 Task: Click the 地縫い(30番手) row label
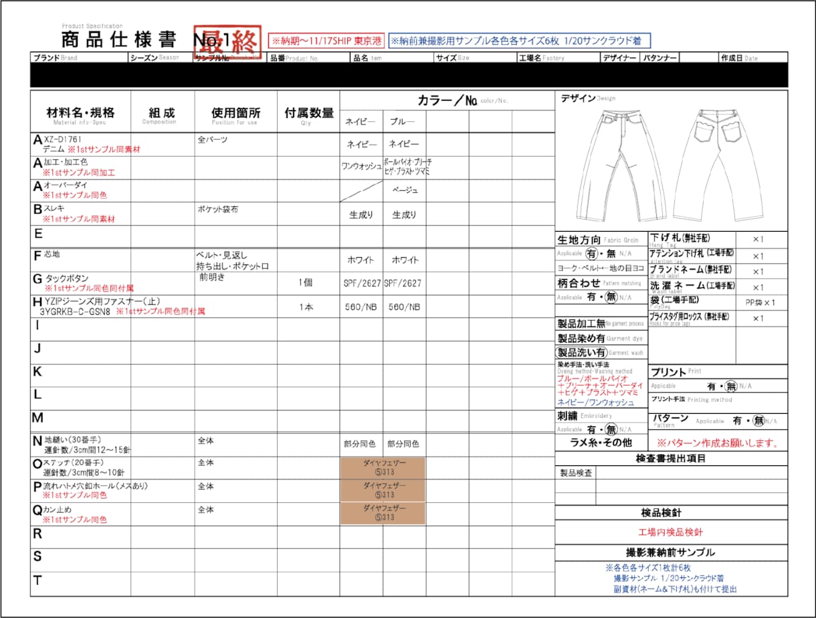tap(73, 441)
